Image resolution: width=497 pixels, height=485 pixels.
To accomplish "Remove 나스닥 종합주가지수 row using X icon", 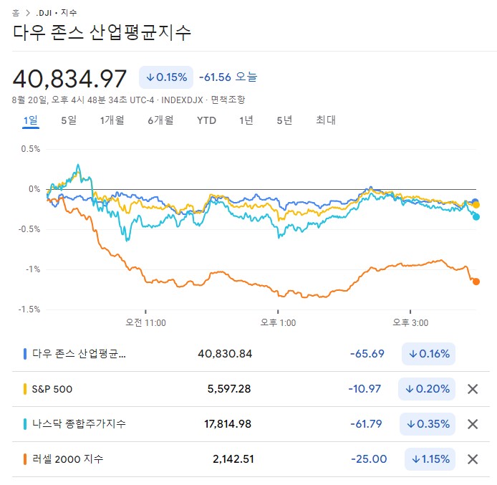I will (473, 423).
